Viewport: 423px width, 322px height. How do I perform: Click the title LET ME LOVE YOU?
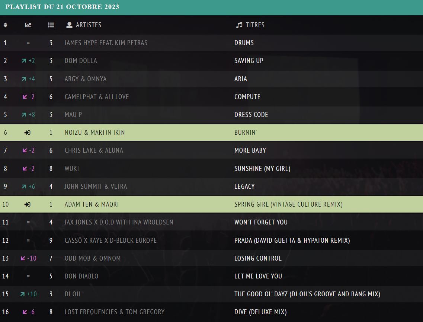[x=258, y=276]
